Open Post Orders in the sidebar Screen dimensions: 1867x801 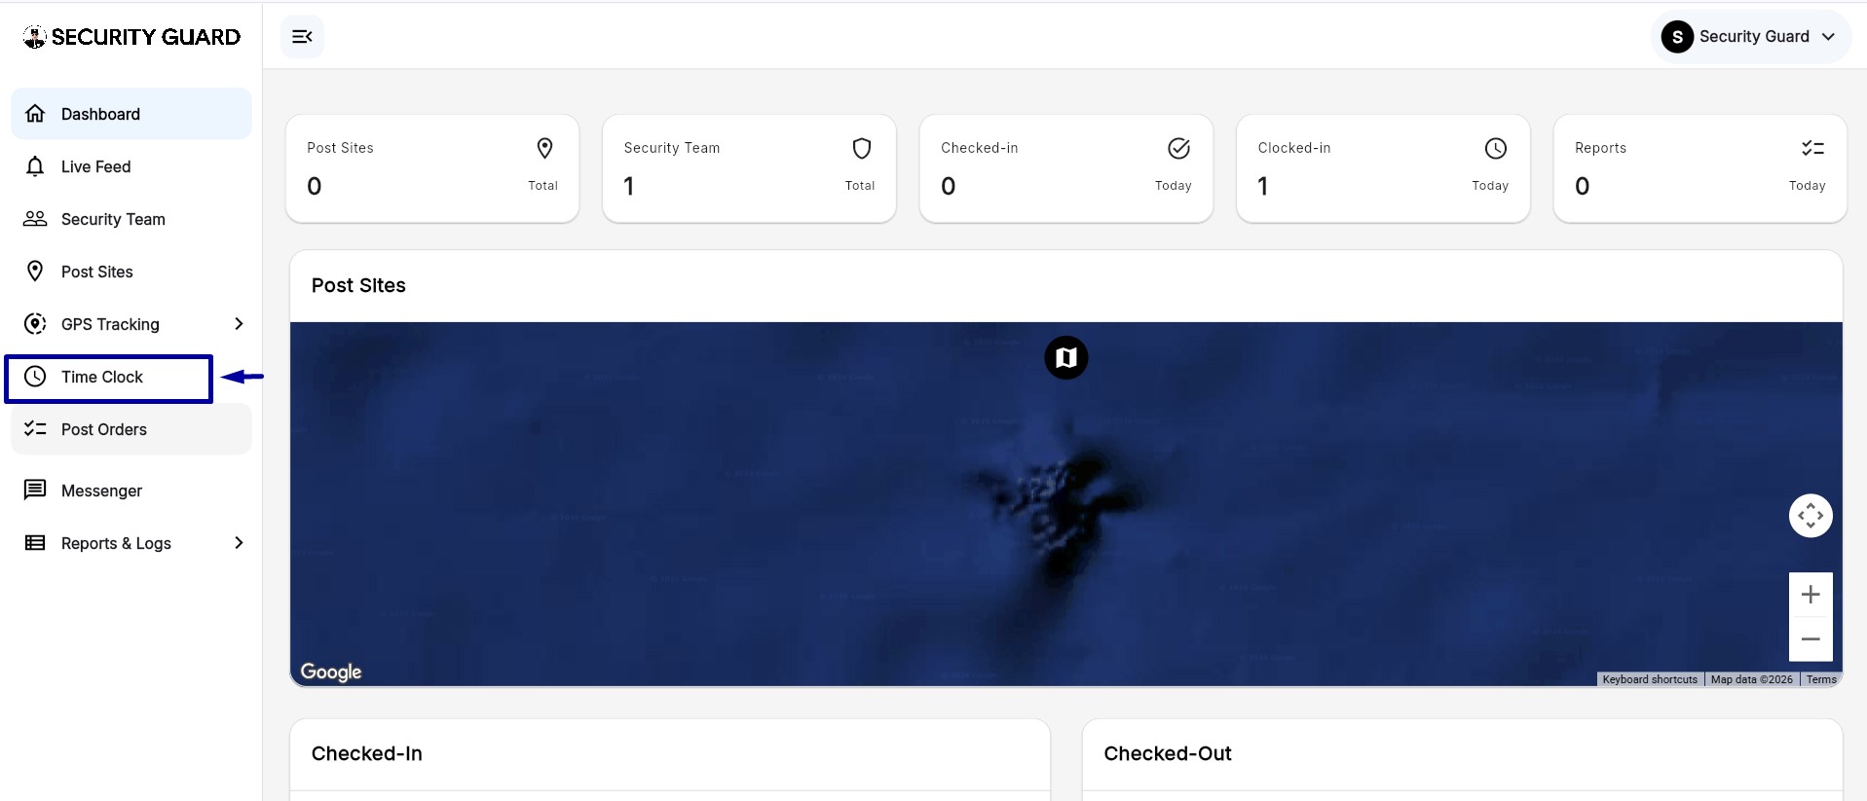pos(131,429)
